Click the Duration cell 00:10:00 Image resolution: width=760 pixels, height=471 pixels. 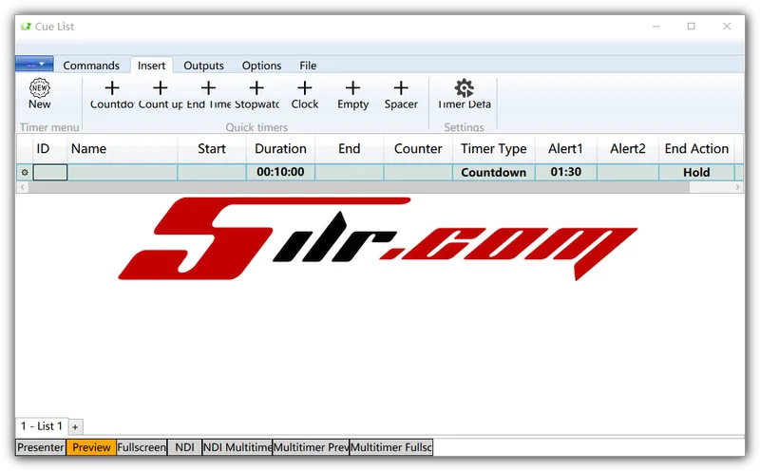click(x=280, y=172)
